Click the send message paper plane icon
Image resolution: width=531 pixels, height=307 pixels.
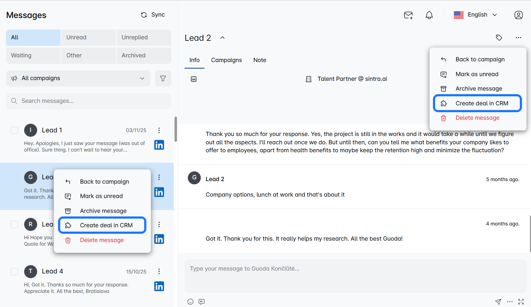(498, 302)
